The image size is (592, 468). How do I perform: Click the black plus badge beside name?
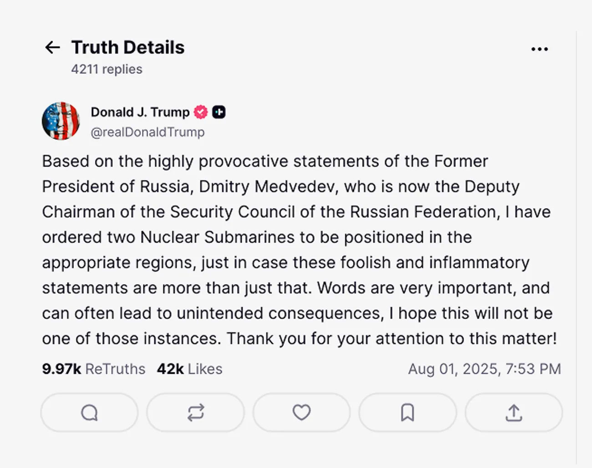(x=219, y=112)
